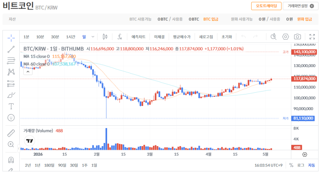Enter fullscreen chart mode

pyautogui.click(x=312, y=37)
